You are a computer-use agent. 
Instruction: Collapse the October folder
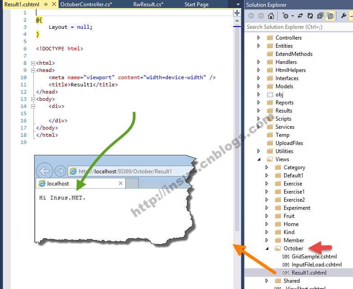point(267,248)
